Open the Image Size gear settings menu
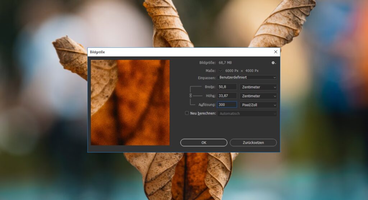Image resolution: width=368 pixels, height=200 pixels. click(273, 63)
